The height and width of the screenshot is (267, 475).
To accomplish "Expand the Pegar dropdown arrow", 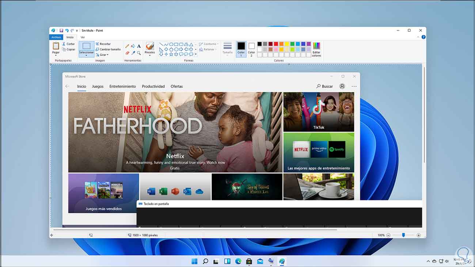I will point(56,56).
